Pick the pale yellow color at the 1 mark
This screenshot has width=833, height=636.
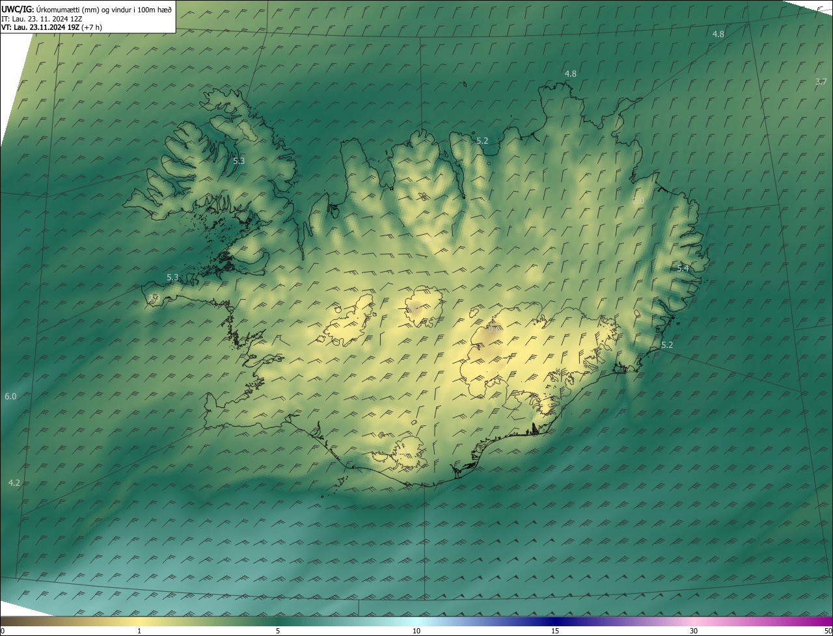139,621
